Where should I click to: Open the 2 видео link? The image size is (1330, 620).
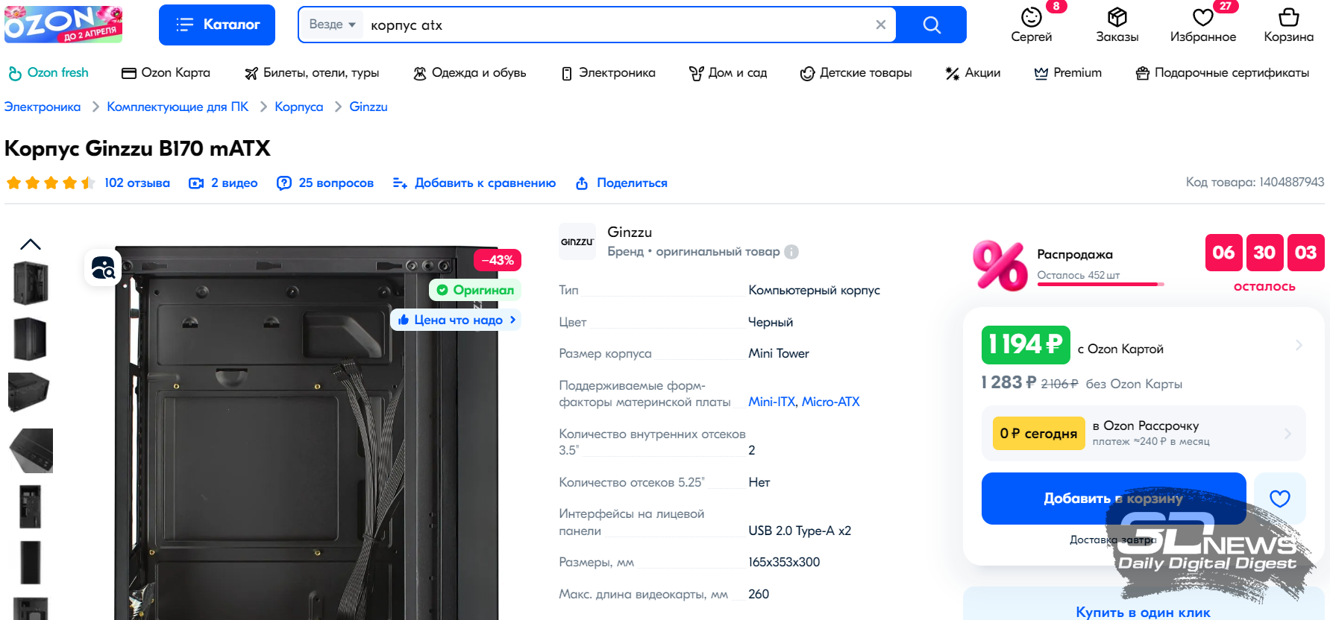pyautogui.click(x=223, y=183)
